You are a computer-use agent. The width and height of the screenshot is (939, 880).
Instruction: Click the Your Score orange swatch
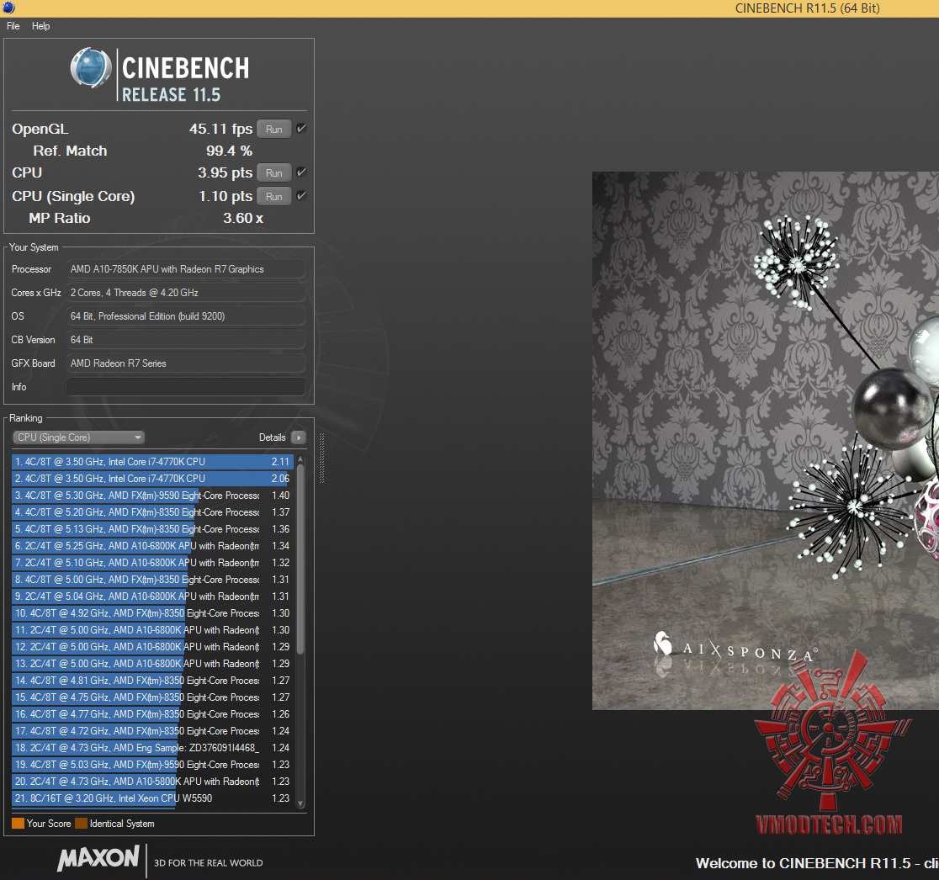pos(18,823)
